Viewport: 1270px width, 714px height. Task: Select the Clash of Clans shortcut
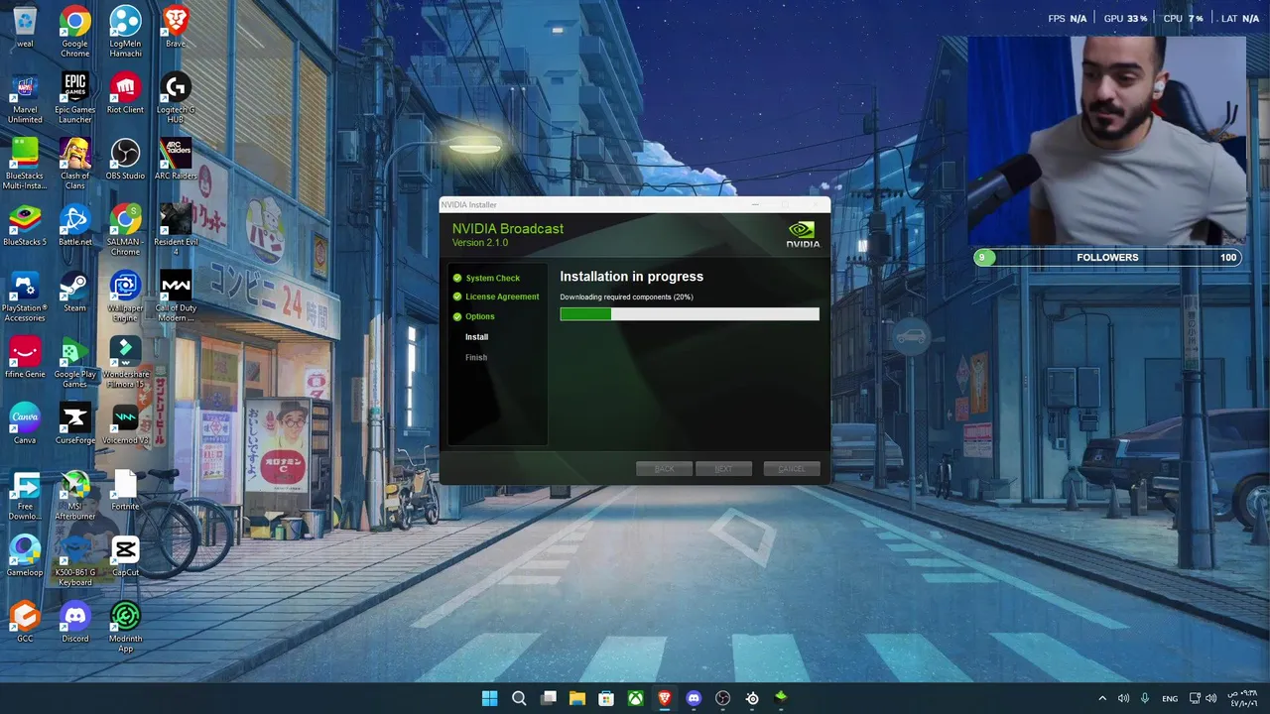coord(75,164)
